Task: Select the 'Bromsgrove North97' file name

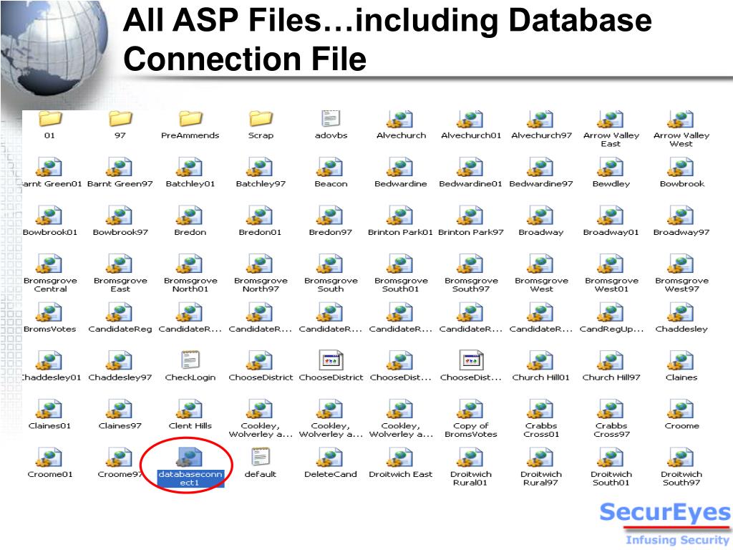Action: pos(261,285)
